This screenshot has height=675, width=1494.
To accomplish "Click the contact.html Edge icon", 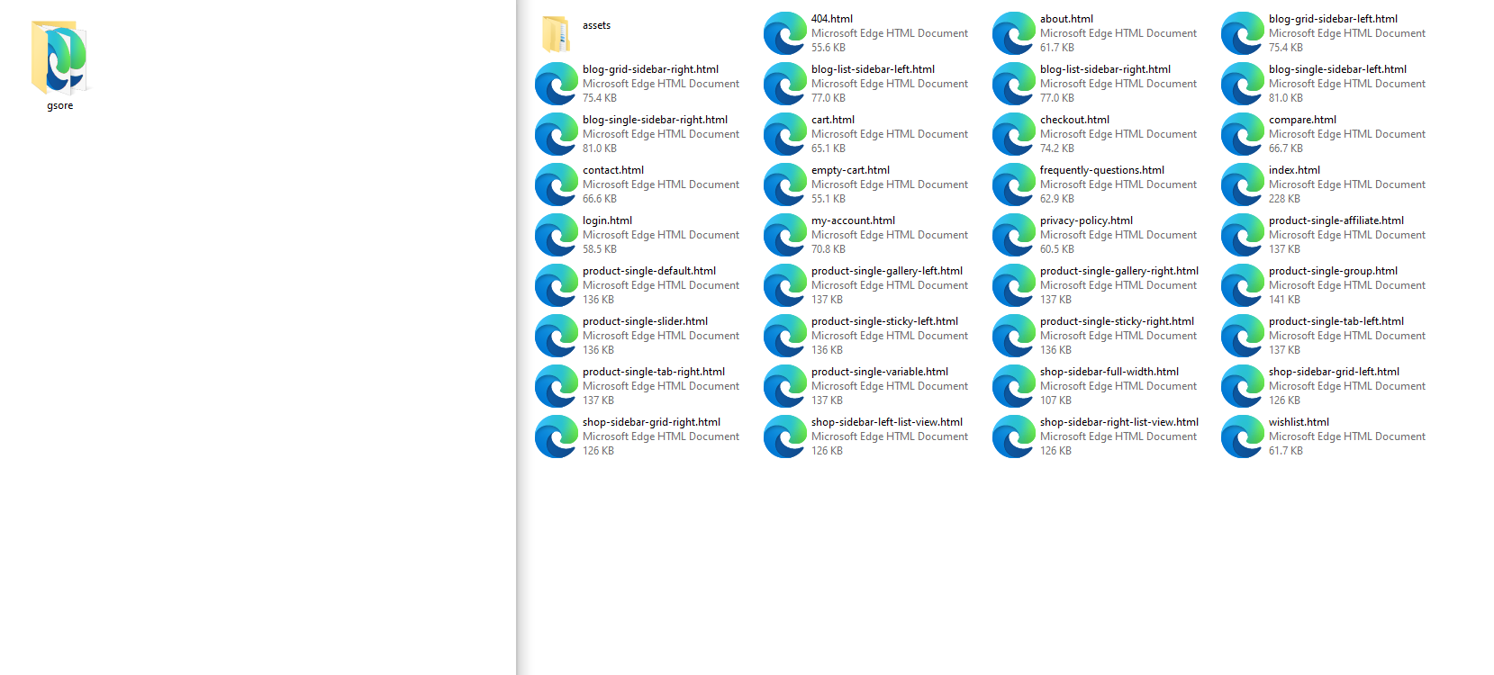I will click(x=556, y=184).
